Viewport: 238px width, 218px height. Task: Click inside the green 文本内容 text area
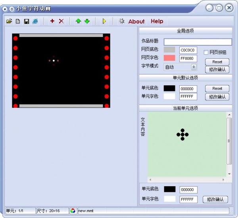(187, 144)
